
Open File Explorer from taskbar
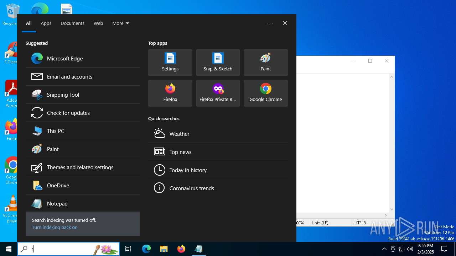164,249
